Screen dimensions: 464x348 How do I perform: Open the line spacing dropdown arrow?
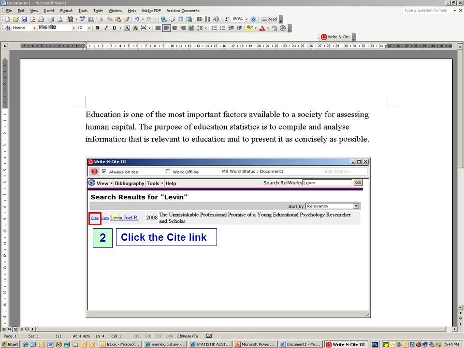click(x=206, y=28)
